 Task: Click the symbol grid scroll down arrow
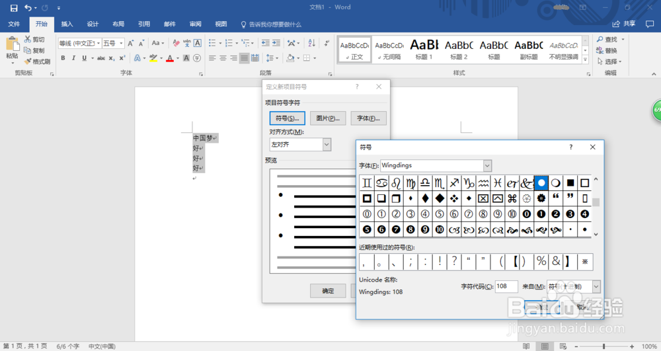596,234
